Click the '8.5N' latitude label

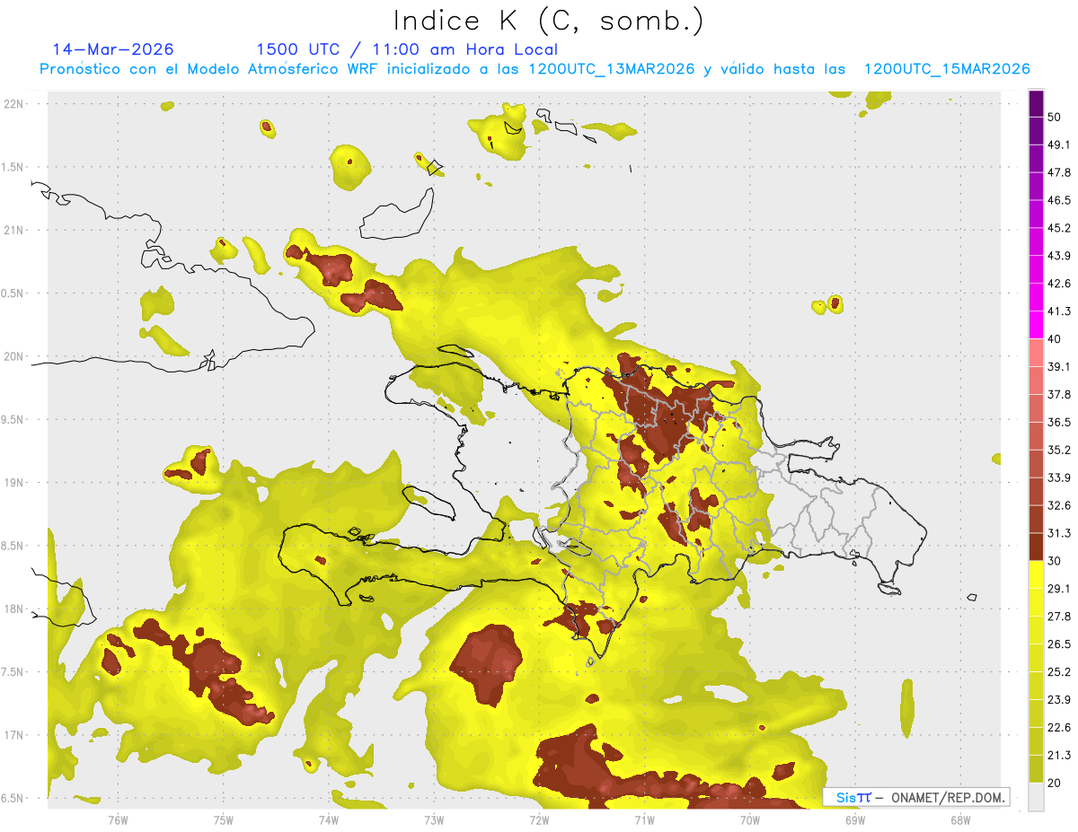[13, 546]
